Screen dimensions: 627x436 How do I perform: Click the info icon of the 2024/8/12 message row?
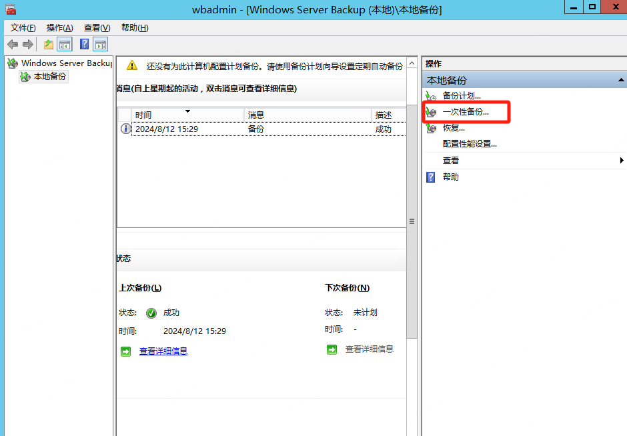click(125, 129)
